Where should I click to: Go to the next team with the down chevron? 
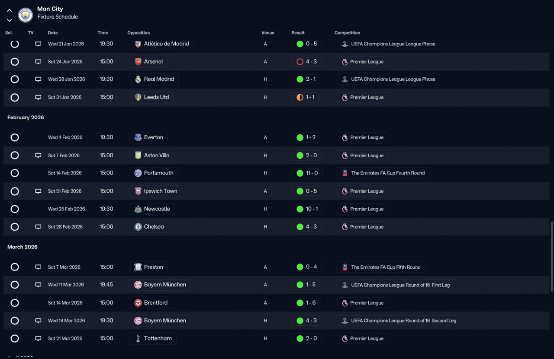pos(10,20)
